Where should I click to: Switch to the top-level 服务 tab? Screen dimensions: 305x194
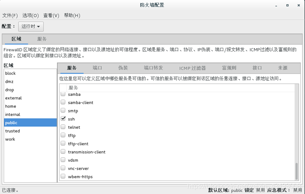pyautogui.click(x=42, y=39)
